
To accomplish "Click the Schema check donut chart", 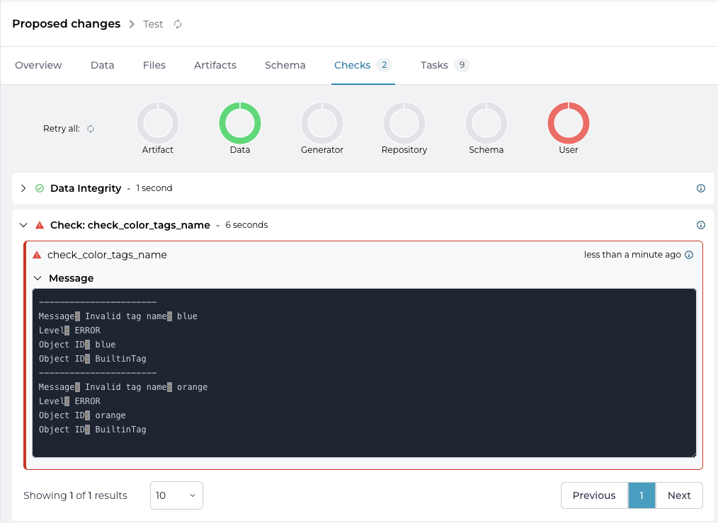I will point(486,123).
